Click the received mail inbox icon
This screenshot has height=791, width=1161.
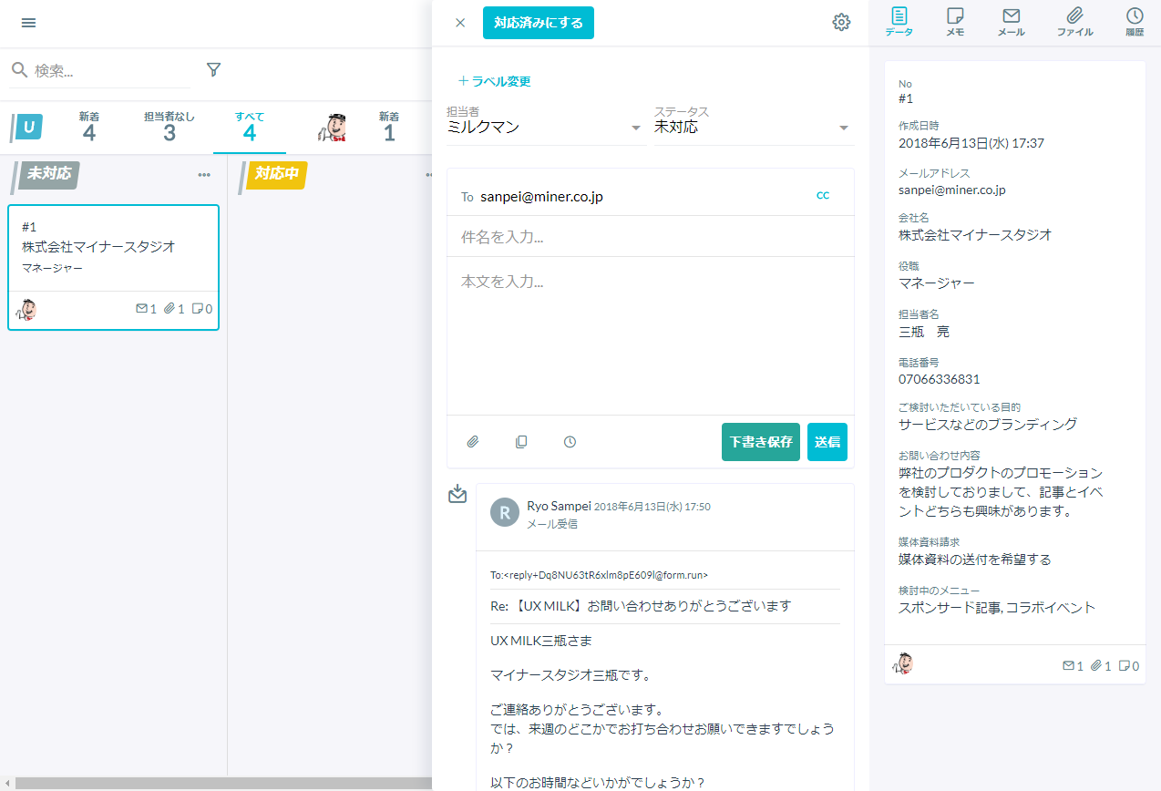click(457, 494)
